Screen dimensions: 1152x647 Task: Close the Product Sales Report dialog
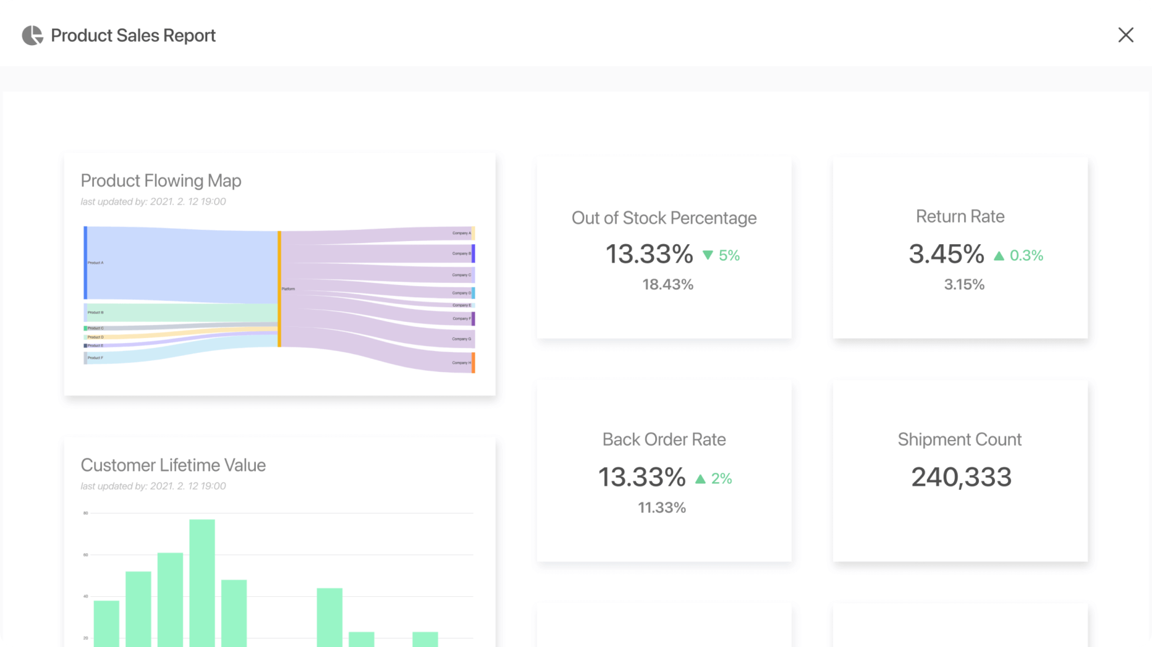coord(1125,35)
